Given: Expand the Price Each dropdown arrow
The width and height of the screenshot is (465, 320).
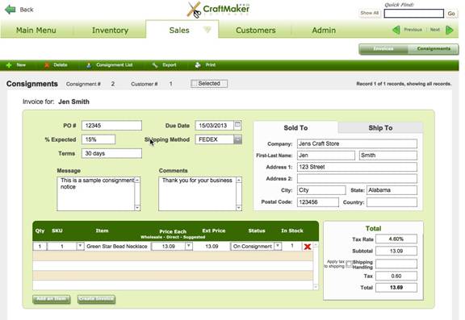Looking at the screenshot, I should coord(189,246).
